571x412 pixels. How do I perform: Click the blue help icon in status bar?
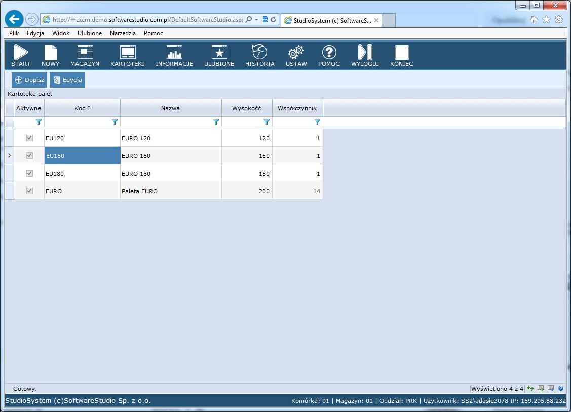coord(561,388)
